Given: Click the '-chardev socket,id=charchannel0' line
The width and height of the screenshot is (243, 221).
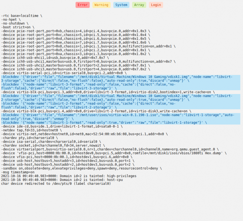Looking at the screenshot, I should coord(53,146).
